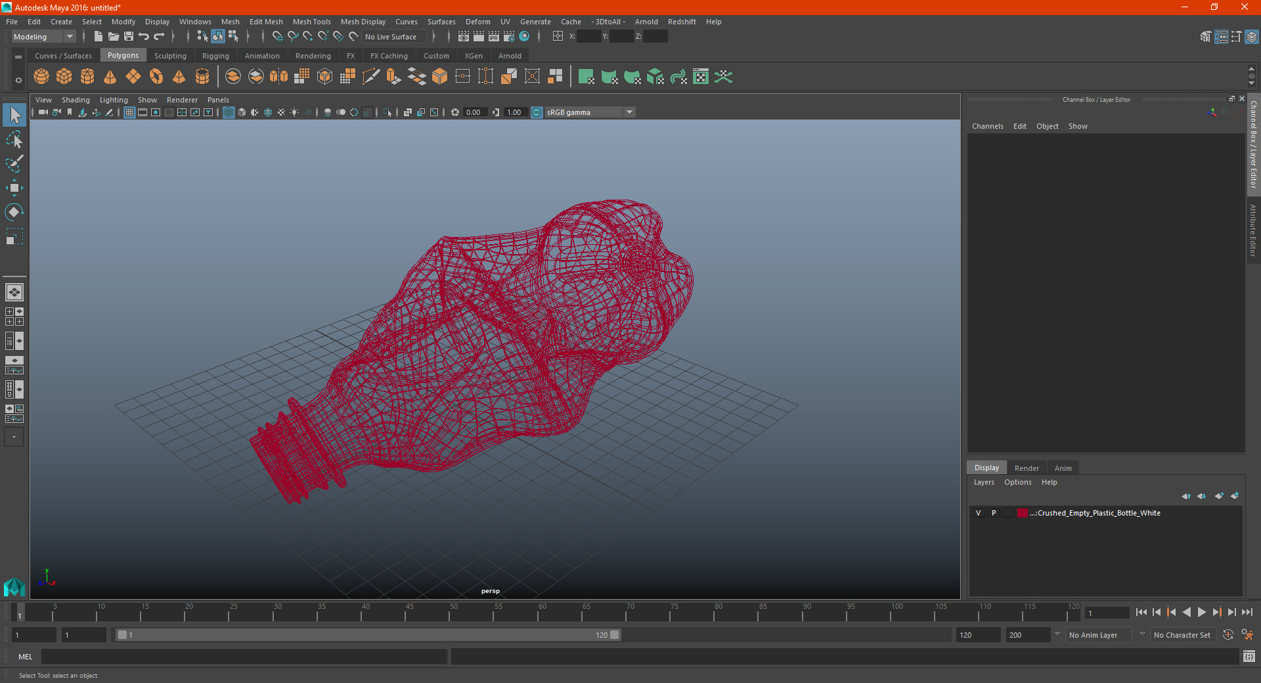Click the Redo arrow icon
This screenshot has width=1261, height=683.
[159, 37]
